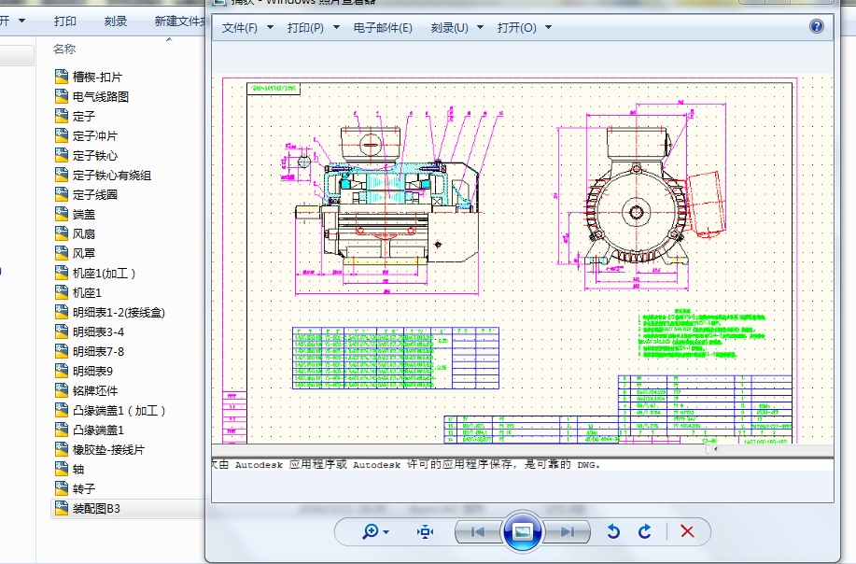Sort files by the 名称 column header
This screenshot has width=856, height=564.
pos(64,49)
